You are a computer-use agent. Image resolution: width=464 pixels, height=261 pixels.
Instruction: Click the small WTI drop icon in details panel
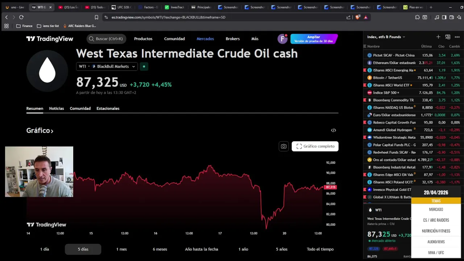pos(370,210)
